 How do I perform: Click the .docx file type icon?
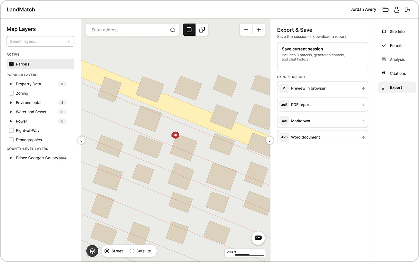284,137
